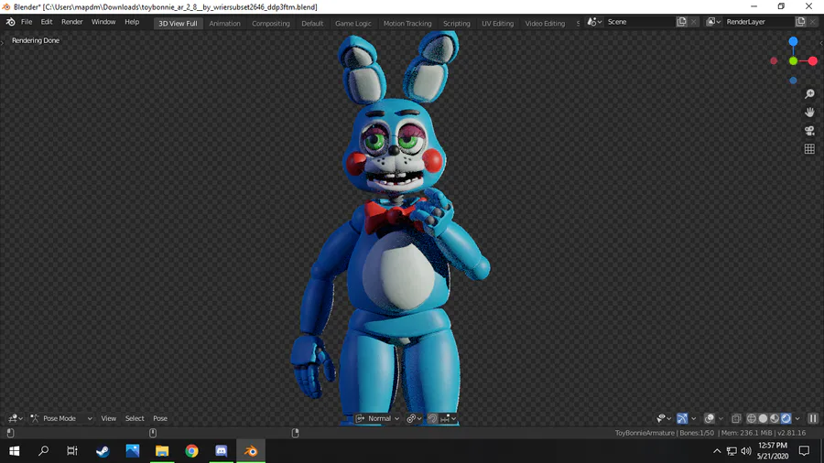Click the Blender logo menu icon

click(10, 22)
